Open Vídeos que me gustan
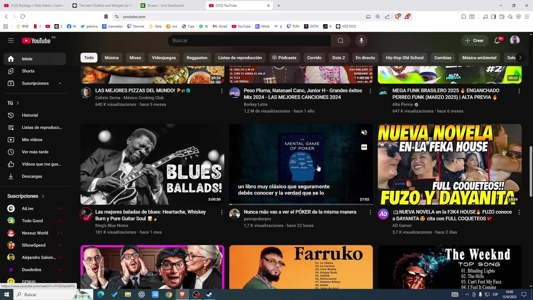The image size is (533, 300). pyautogui.click(x=35, y=164)
